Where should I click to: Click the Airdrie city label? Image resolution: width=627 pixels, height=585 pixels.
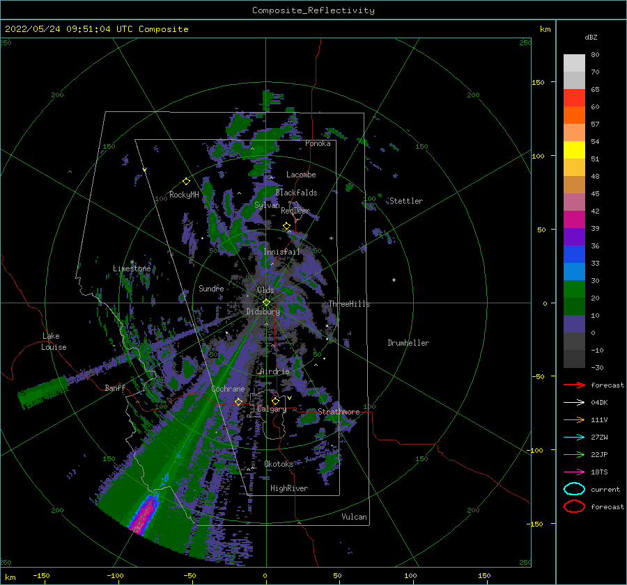(x=274, y=371)
